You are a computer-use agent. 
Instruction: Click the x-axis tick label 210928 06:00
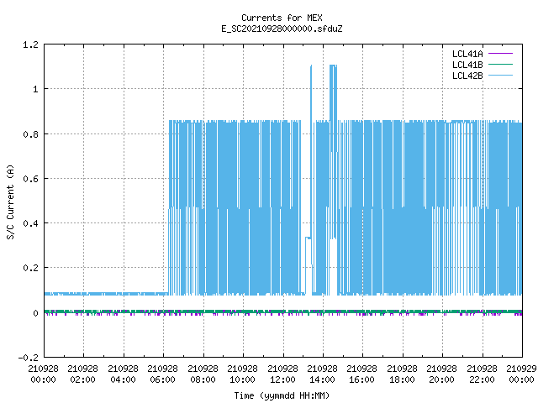tap(162, 374)
